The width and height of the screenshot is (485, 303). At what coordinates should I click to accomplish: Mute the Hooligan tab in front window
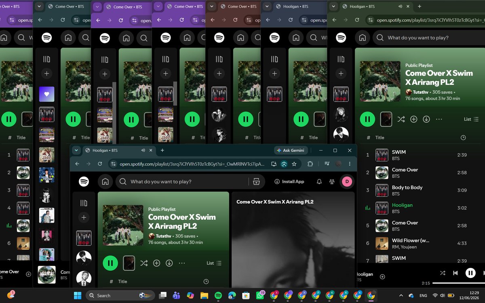(143, 150)
